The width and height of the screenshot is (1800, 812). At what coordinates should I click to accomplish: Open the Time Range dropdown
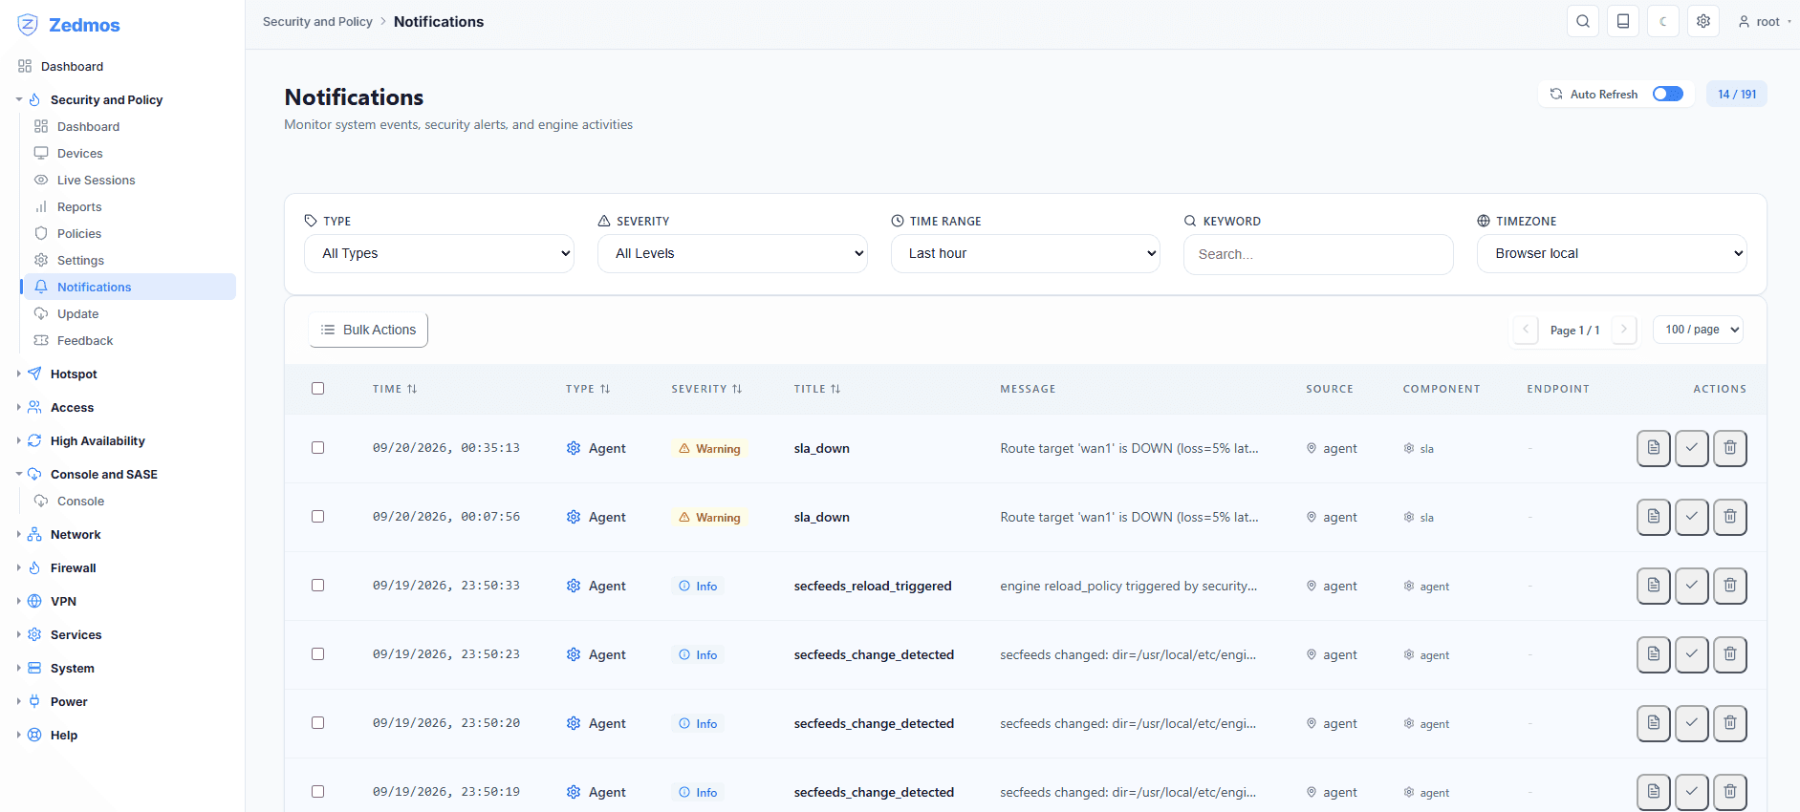coord(1026,253)
